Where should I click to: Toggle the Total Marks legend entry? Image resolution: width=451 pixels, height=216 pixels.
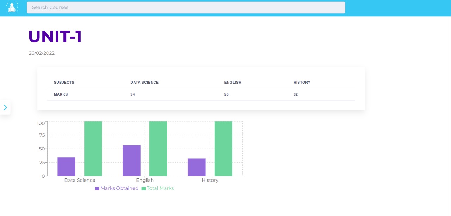click(158, 188)
